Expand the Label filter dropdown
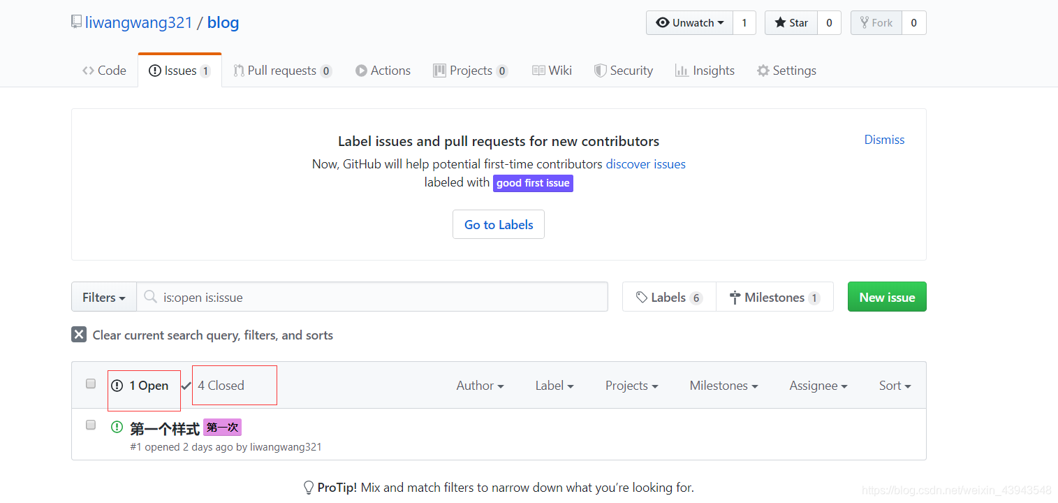Image resolution: width=1058 pixels, height=503 pixels. pyautogui.click(x=554, y=386)
